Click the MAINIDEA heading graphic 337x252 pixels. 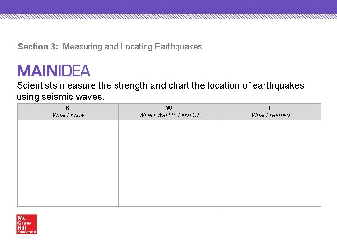(54, 71)
